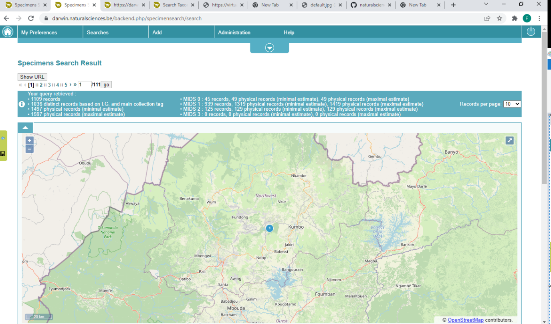551x324 pixels.
Task: Click the info icon in results summary
Action: pyautogui.click(x=22, y=104)
